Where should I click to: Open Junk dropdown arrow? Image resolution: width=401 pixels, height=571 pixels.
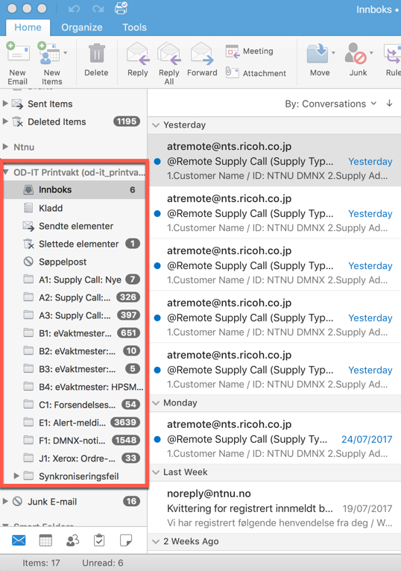[371, 53]
